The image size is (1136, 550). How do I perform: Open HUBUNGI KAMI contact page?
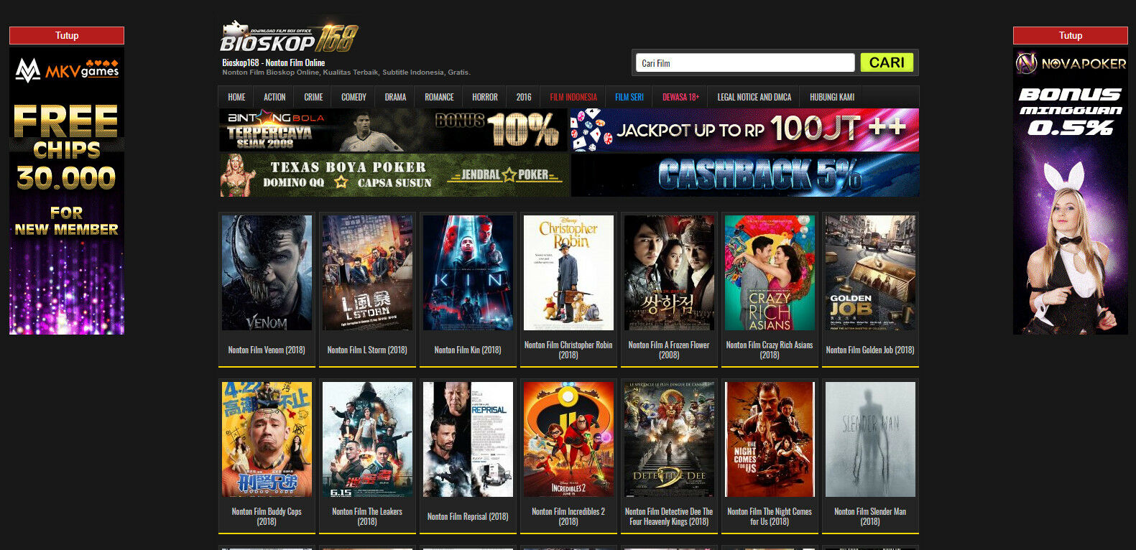(x=832, y=97)
